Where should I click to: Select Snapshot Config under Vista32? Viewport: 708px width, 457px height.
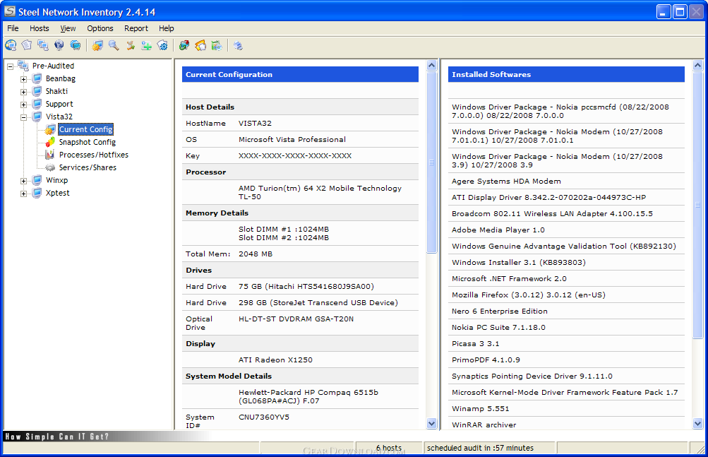coord(87,142)
